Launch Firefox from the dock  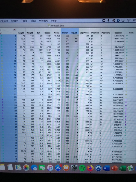click(x=90, y=168)
